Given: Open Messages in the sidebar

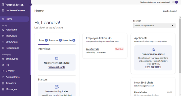Looking at the screenshot, I should point(11,89).
